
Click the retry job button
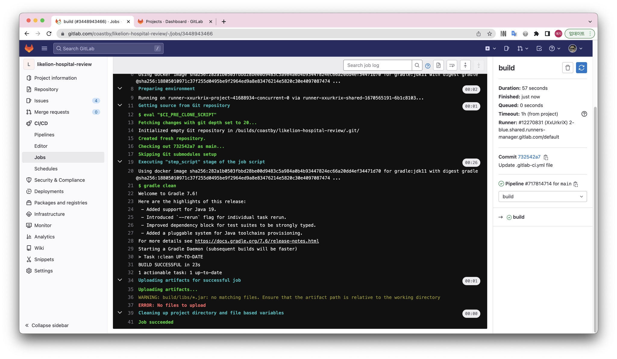(581, 68)
